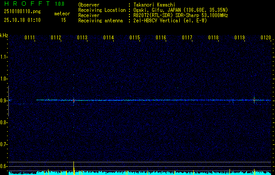This screenshot has width=275, height=175.
Task: Click the tall yellow spike in bottom graph
Action: (74, 168)
